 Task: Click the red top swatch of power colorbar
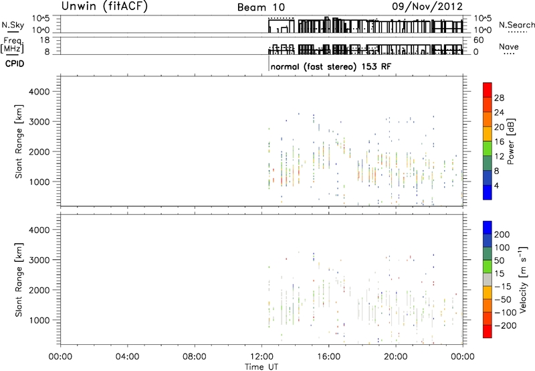488,90
